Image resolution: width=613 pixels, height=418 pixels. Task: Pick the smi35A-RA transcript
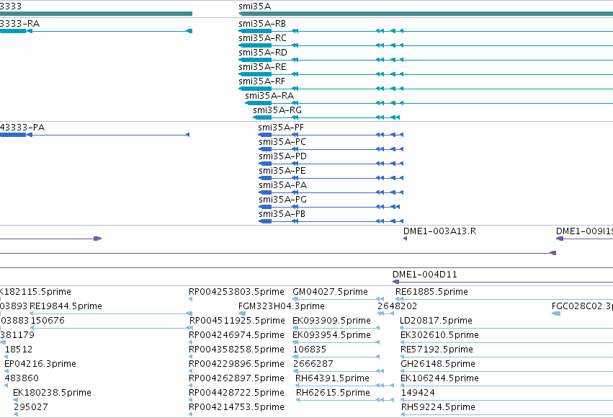[269, 96]
